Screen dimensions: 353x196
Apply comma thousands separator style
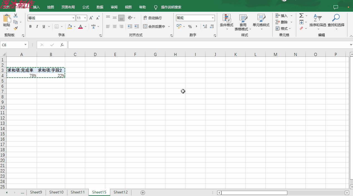pos(197,26)
